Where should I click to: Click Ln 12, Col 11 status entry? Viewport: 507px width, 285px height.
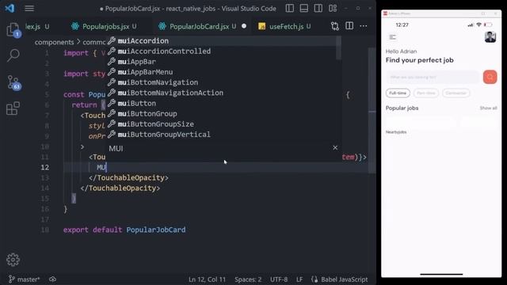click(x=207, y=279)
